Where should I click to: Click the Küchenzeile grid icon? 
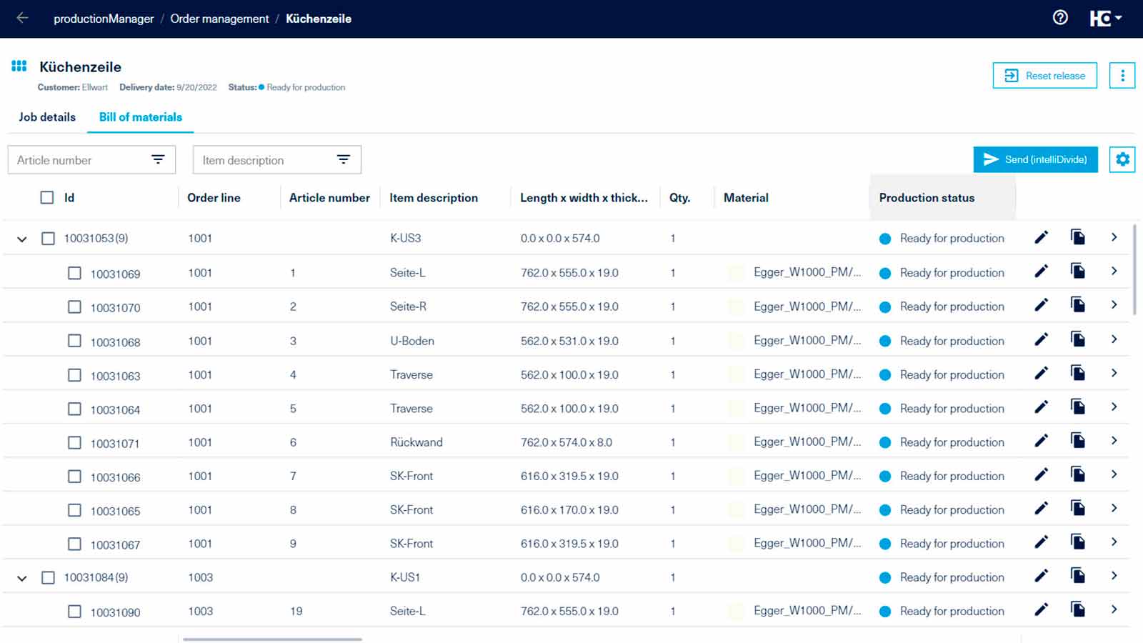click(x=19, y=66)
